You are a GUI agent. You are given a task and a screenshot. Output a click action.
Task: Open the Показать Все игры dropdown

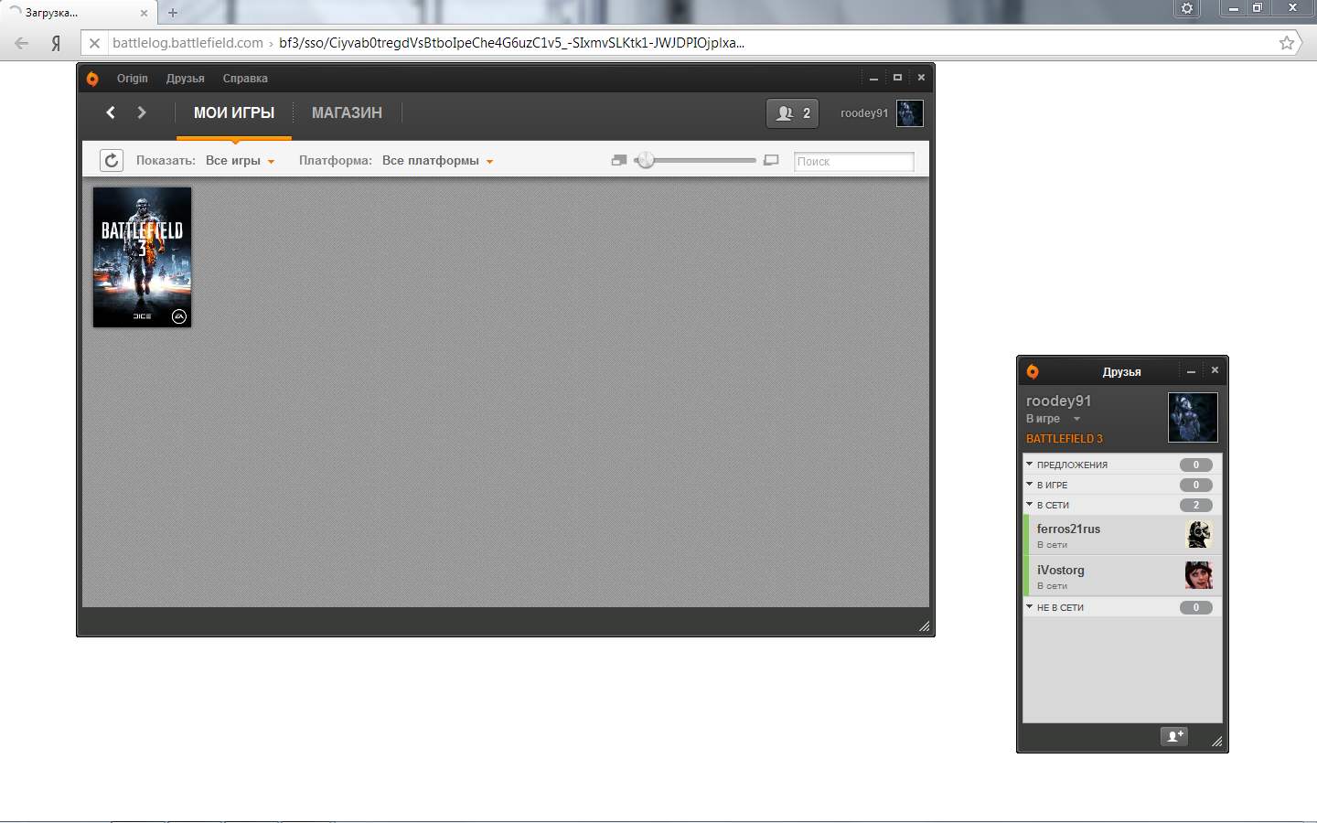tap(240, 161)
